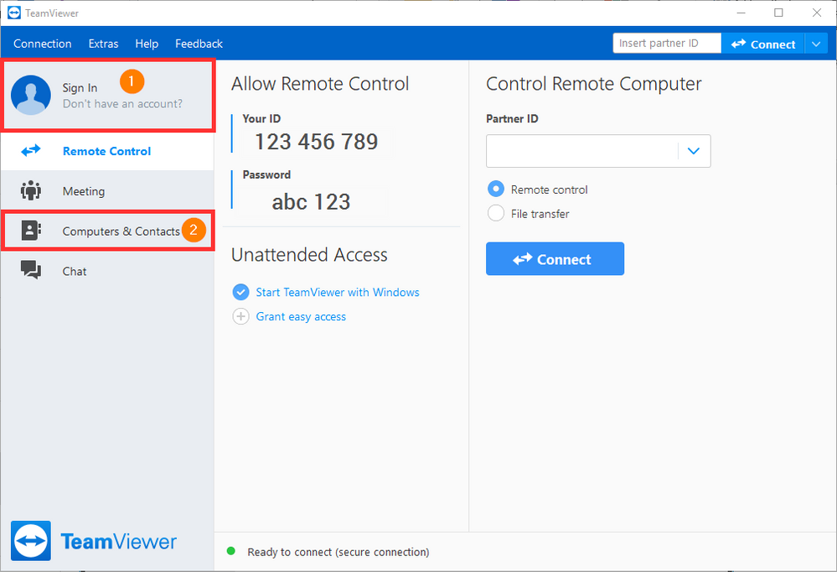
Task: Open the Computers & Contacts tab
Action: click(107, 231)
